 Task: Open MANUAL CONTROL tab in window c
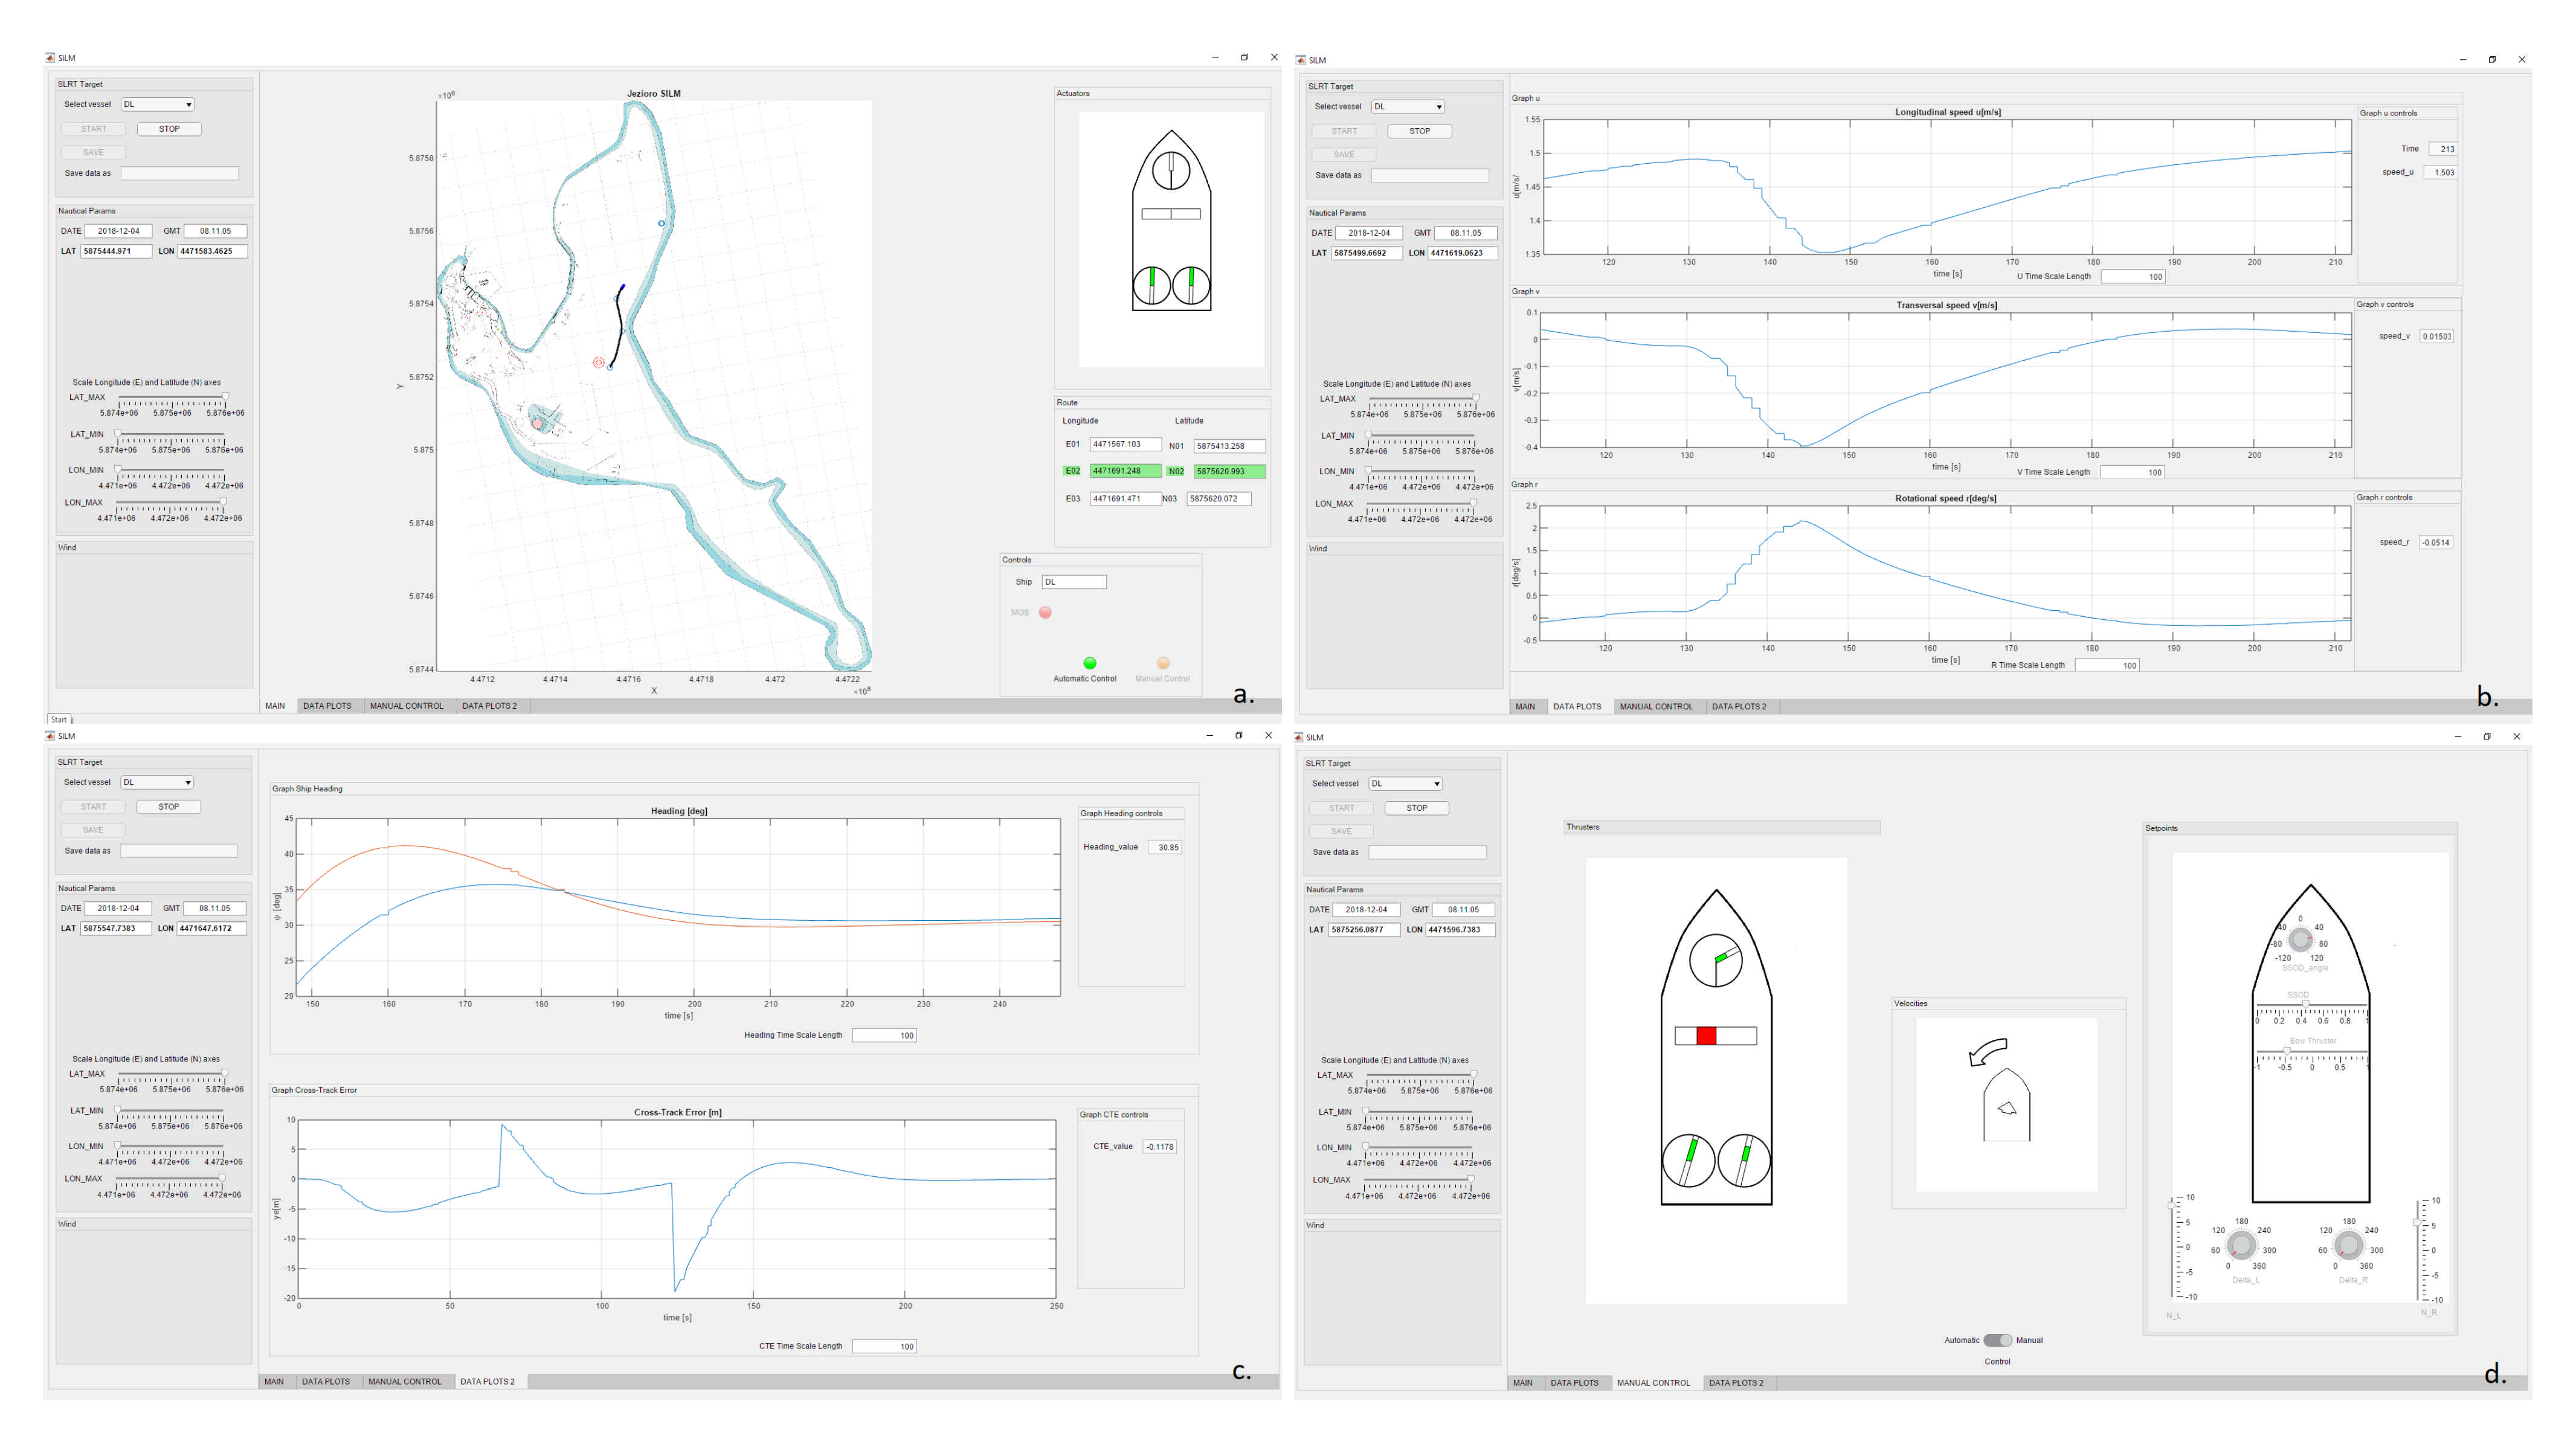pyautogui.click(x=404, y=1381)
